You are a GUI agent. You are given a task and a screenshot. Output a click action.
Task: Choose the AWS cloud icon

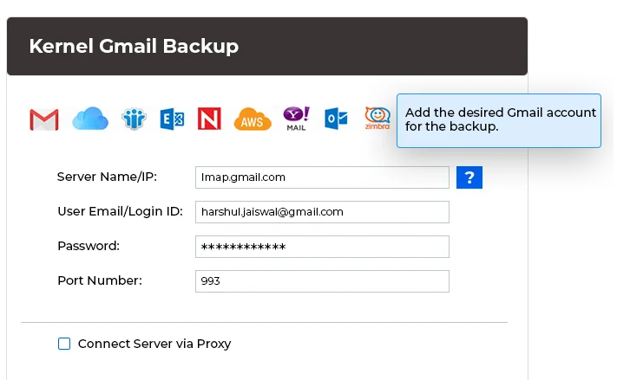click(x=252, y=119)
